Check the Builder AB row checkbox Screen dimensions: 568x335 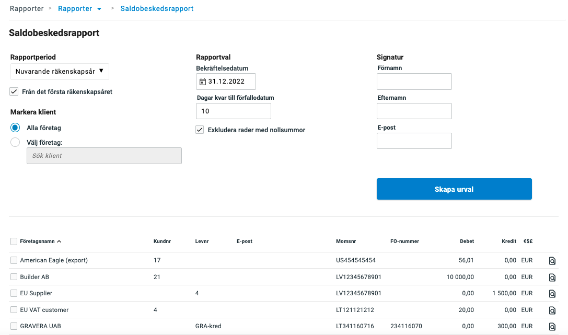[x=14, y=276]
